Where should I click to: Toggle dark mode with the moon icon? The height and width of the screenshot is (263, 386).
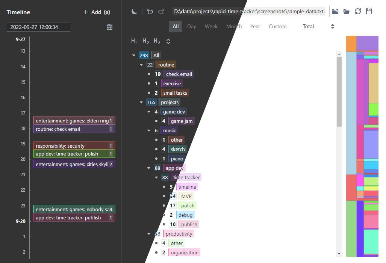tap(134, 11)
